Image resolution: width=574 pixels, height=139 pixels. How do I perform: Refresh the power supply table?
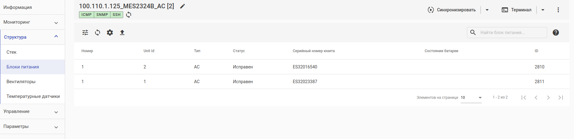(98, 33)
